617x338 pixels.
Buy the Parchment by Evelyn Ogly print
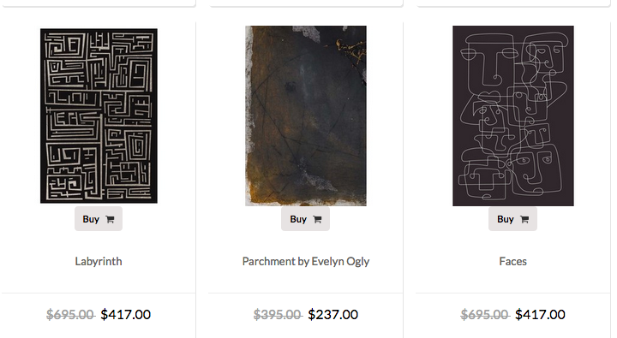[305, 219]
